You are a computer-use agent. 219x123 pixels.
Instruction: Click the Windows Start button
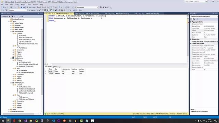pos(3,121)
